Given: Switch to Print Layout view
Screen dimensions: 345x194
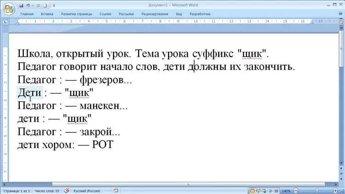Looking at the screenshot, I should point(253,191).
